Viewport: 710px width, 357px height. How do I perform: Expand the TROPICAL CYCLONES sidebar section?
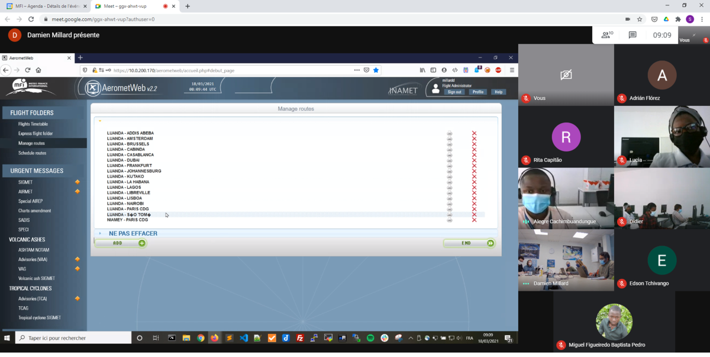(30, 288)
